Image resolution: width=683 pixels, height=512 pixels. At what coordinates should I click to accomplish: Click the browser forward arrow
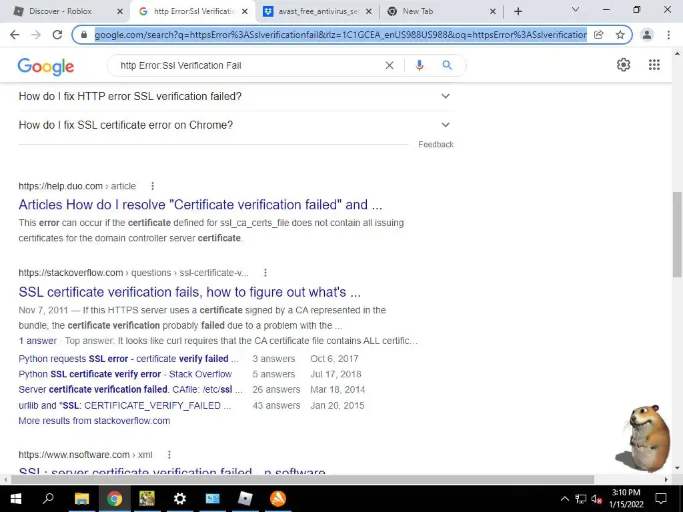(x=36, y=35)
